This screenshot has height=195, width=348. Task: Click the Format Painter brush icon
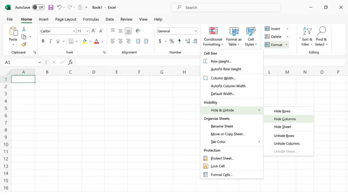tap(24, 44)
